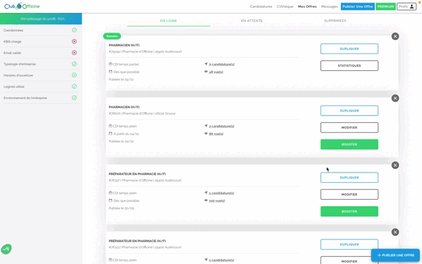Click the red cross icon beside KBIS chargé

click(x=74, y=41)
